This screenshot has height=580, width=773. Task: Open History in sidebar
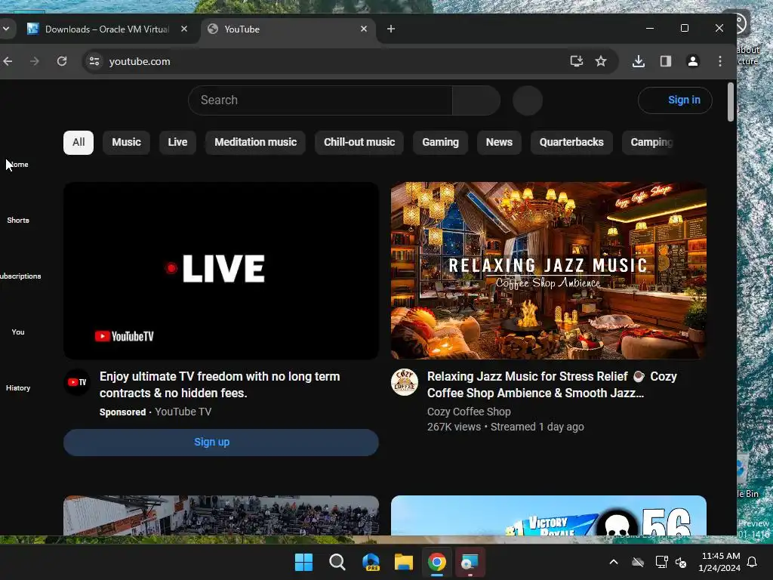coord(18,387)
